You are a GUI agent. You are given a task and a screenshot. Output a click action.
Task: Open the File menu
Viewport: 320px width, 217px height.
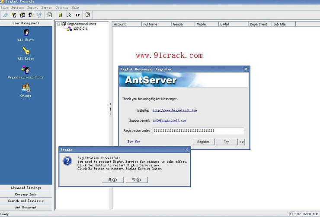click(4, 7)
